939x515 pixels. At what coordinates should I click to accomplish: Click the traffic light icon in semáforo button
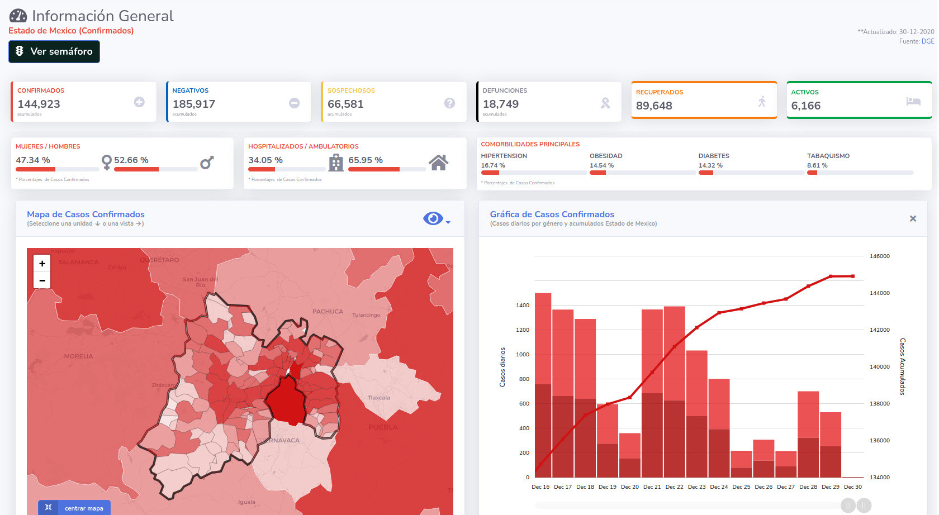(x=20, y=51)
